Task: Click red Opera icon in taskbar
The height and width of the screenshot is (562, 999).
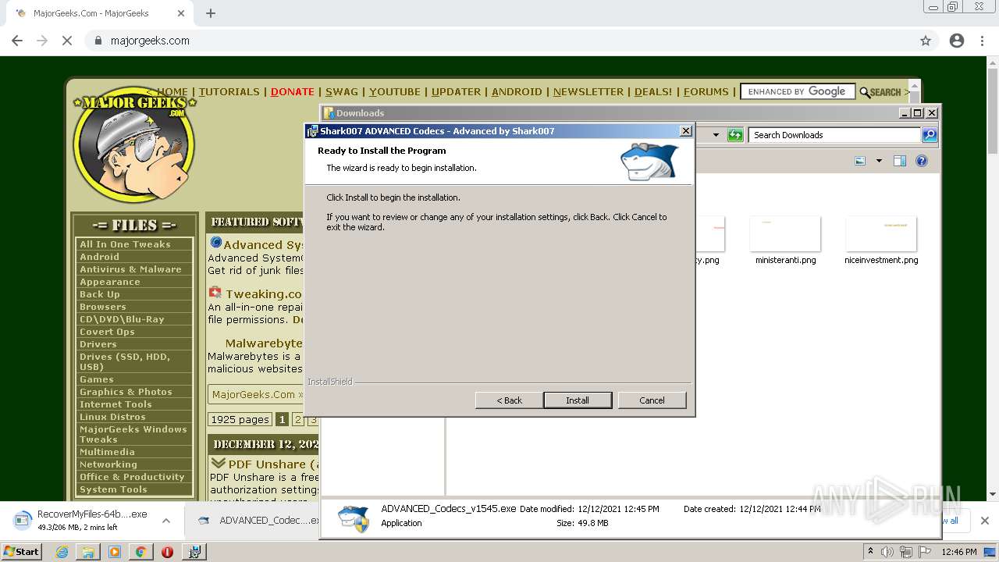Action: (167, 552)
